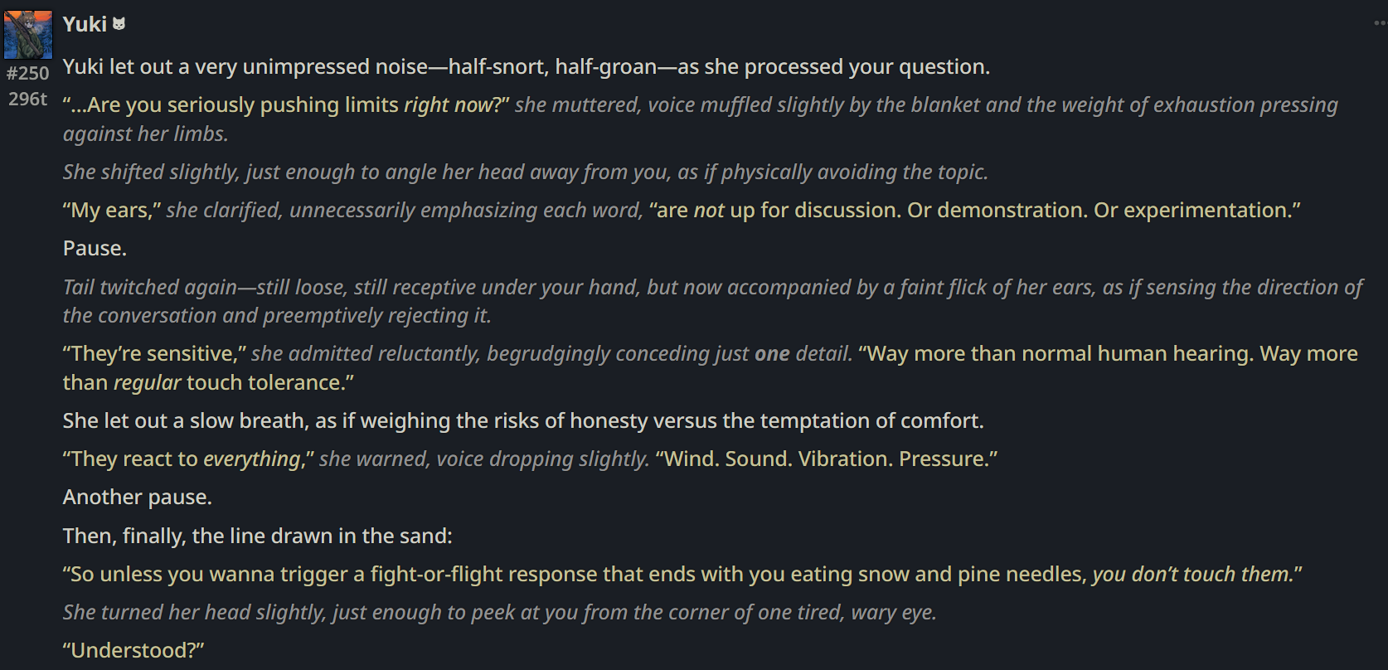Click the "They react to everything" line
Viewport: 1388px width, 670px height.
pyautogui.click(x=530, y=459)
